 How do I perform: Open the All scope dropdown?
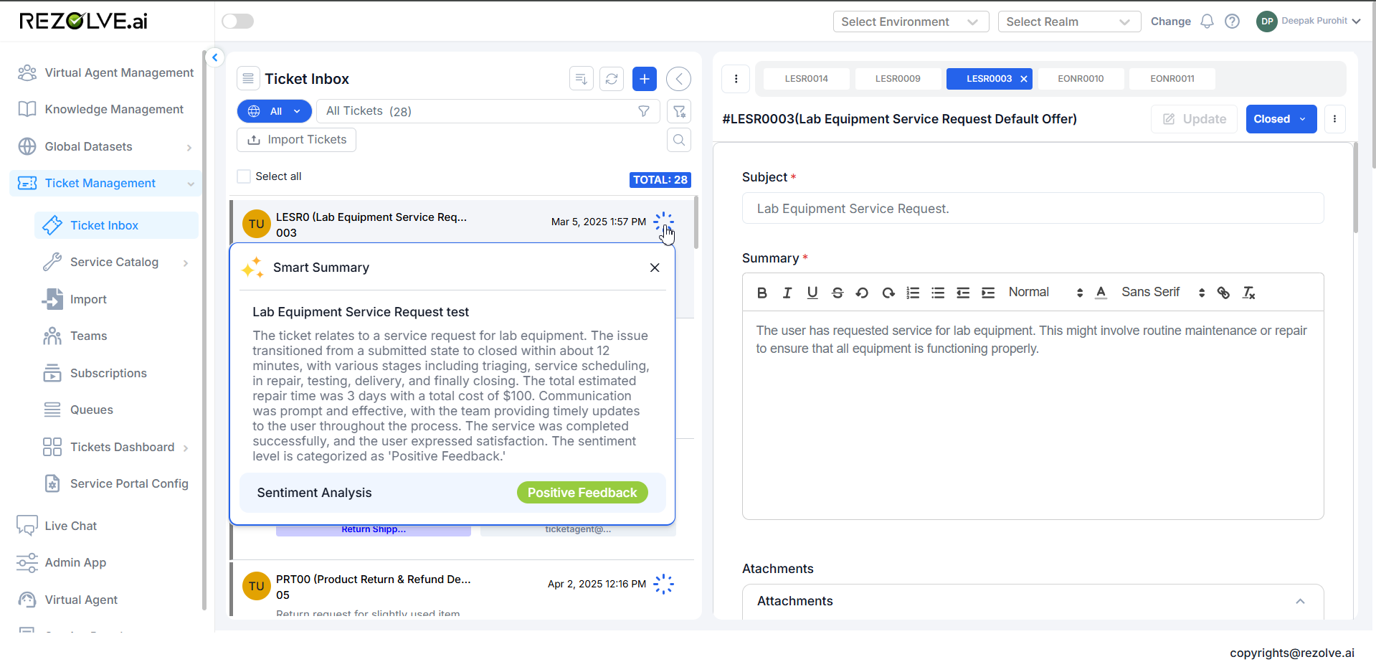[x=275, y=111]
